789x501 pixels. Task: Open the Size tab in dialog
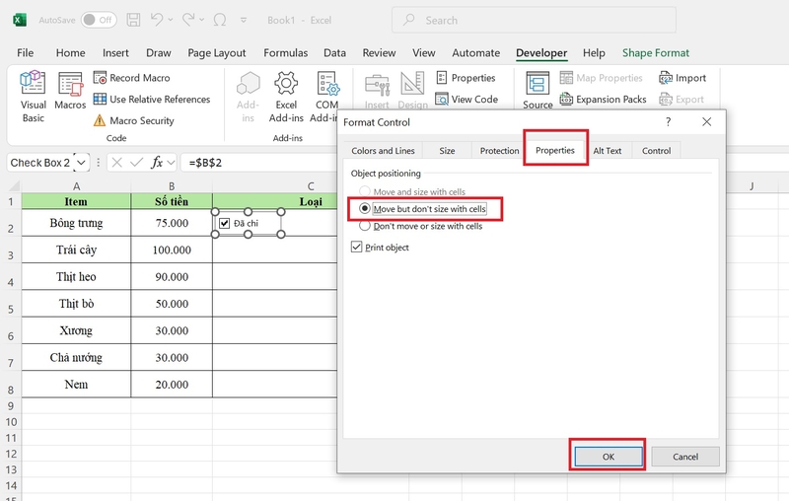447,151
